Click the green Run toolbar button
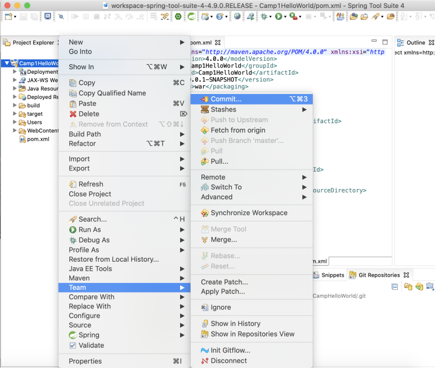 click(278, 17)
